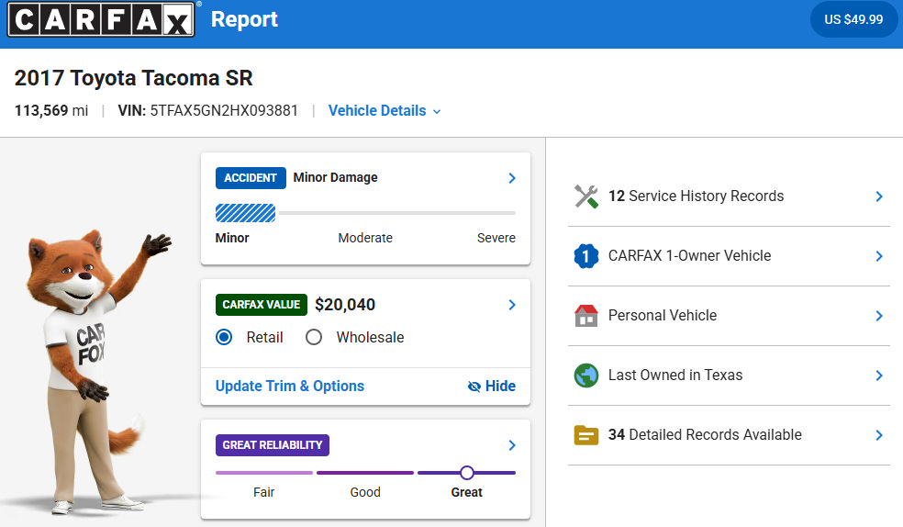The height and width of the screenshot is (527, 903).
Task: Click the GREAT RELIABILITY badge
Action: tap(273, 445)
